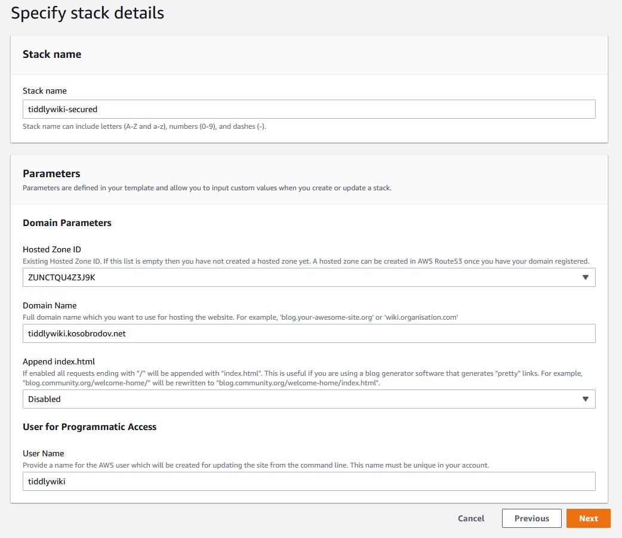Click the Existing Hosted Zone ID help text
622x538 pixels.
point(306,261)
